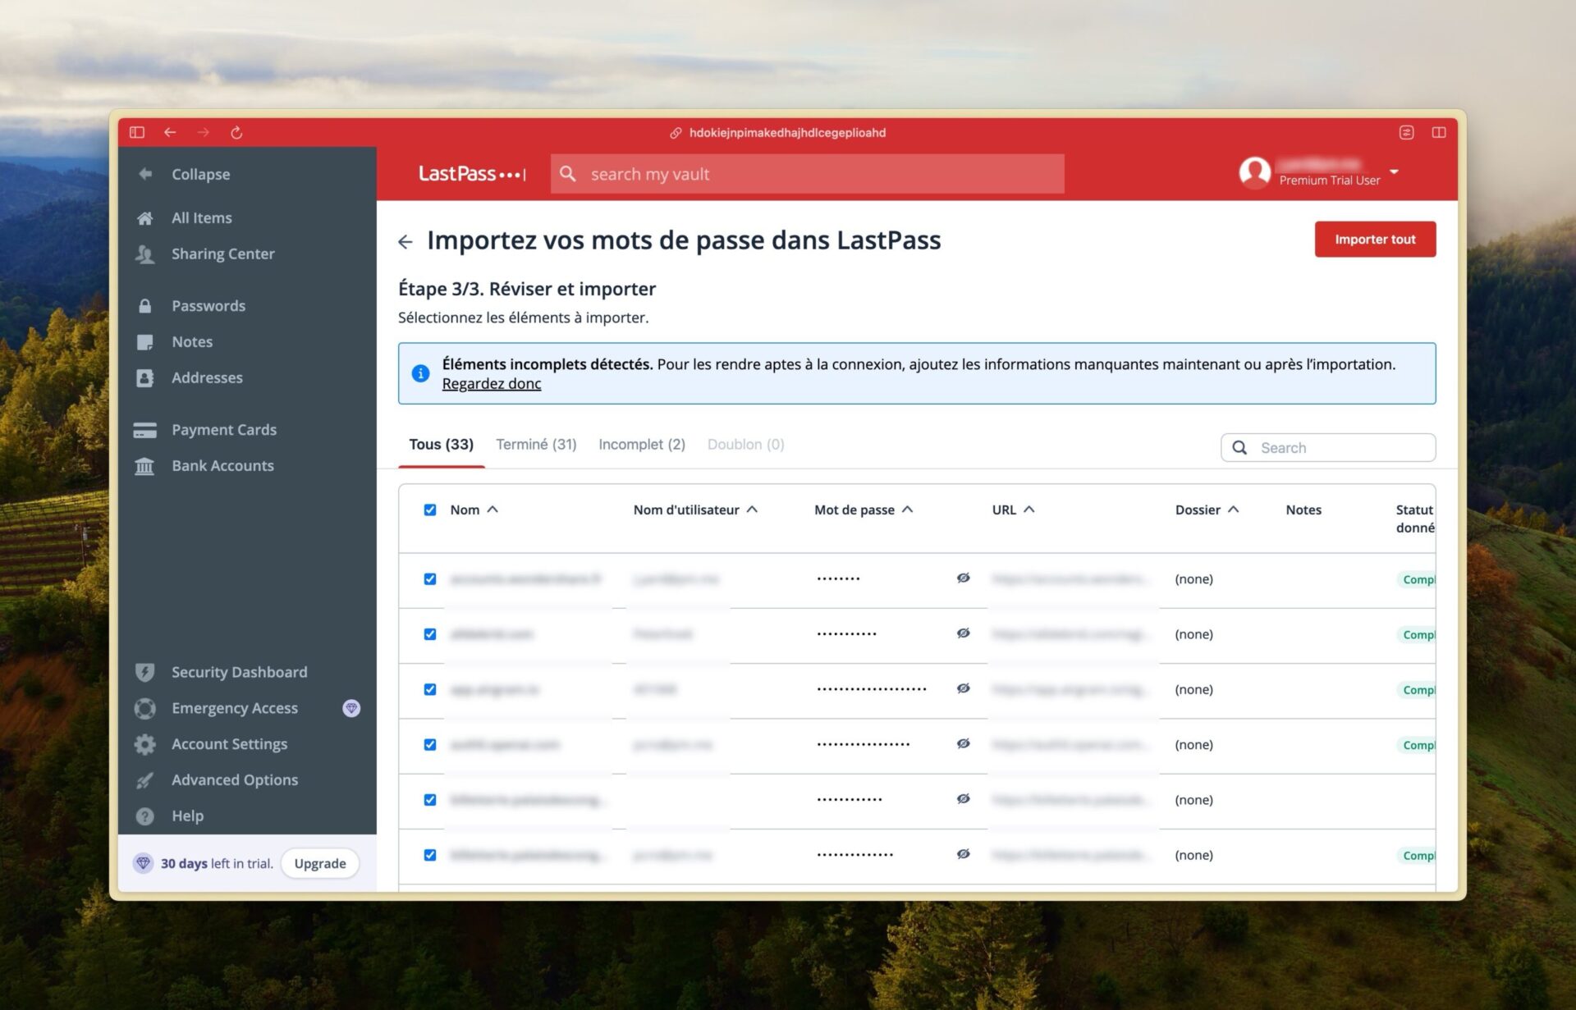Click the Collapse arrow icon in the sidebar
This screenshot has width=1576, height=1010.
pos(145,174)
